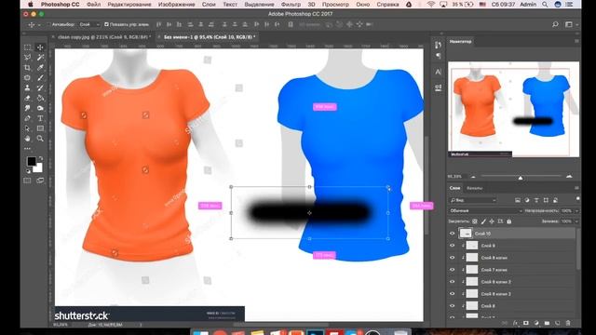
Task: Open the Непрозрачность opacity dropdown
Action: pos(576,211)
